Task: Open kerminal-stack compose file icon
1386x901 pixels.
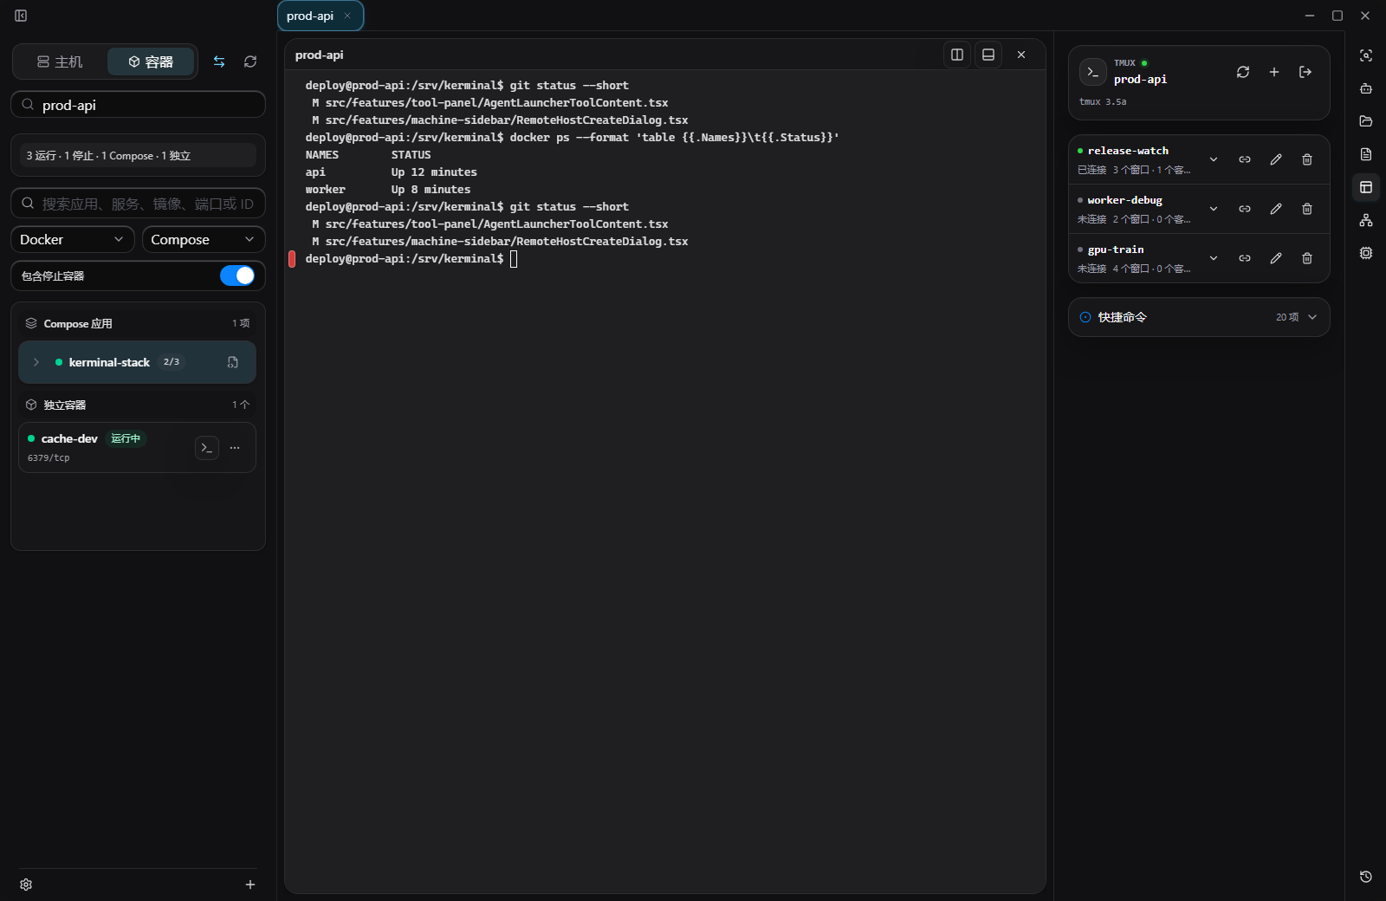Action: pos(233,362)
